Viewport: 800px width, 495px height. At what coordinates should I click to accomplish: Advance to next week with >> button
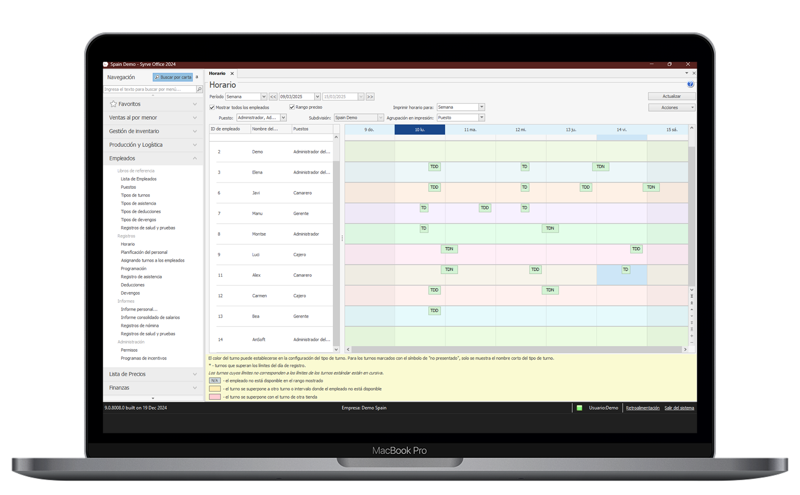tap(370, 97)
